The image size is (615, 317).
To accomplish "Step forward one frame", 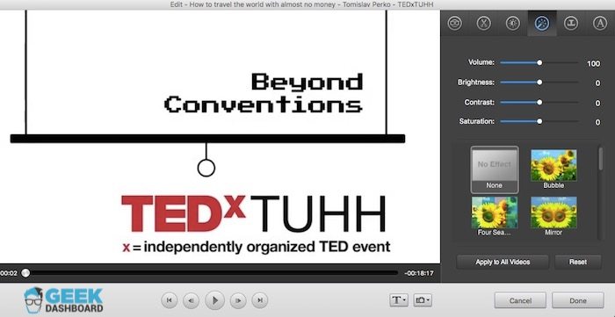I will [238, 300].
